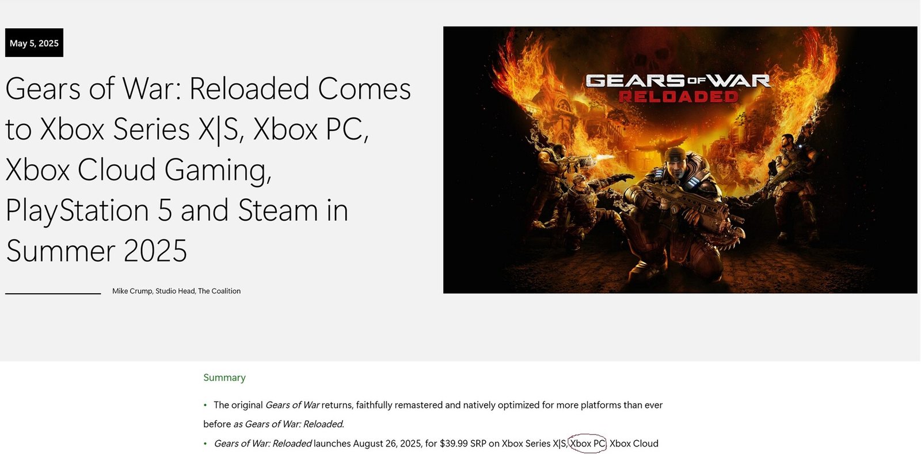Click the 'as Gears of War: Reloaded.' italic text
Screen dimensions: 921x454
288,424
